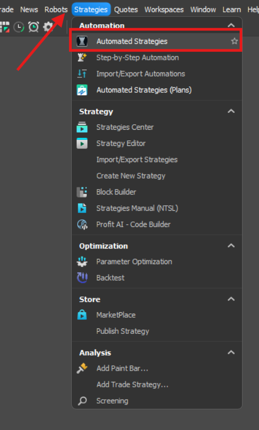Viewport: 259px width, 430px height.
Task: Open Block Builder
Action: pos(157,192)
